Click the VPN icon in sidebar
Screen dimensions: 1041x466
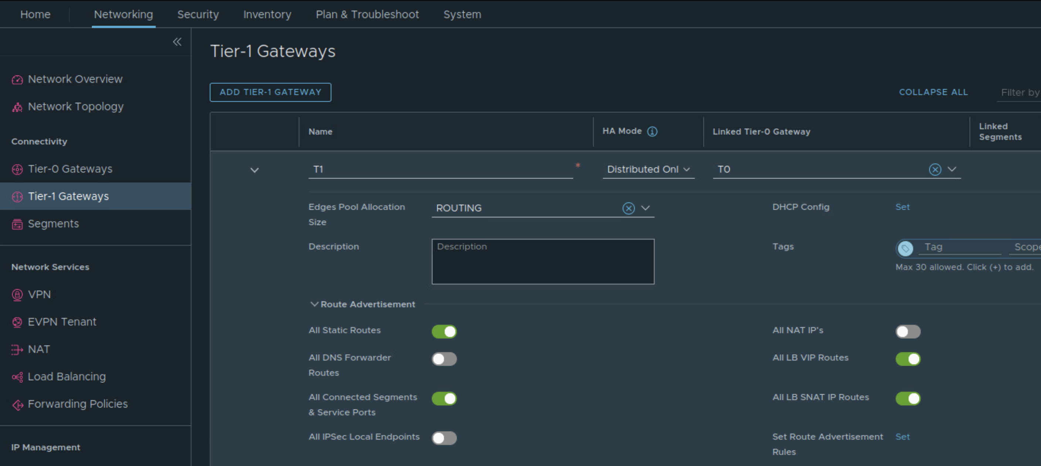17,295
